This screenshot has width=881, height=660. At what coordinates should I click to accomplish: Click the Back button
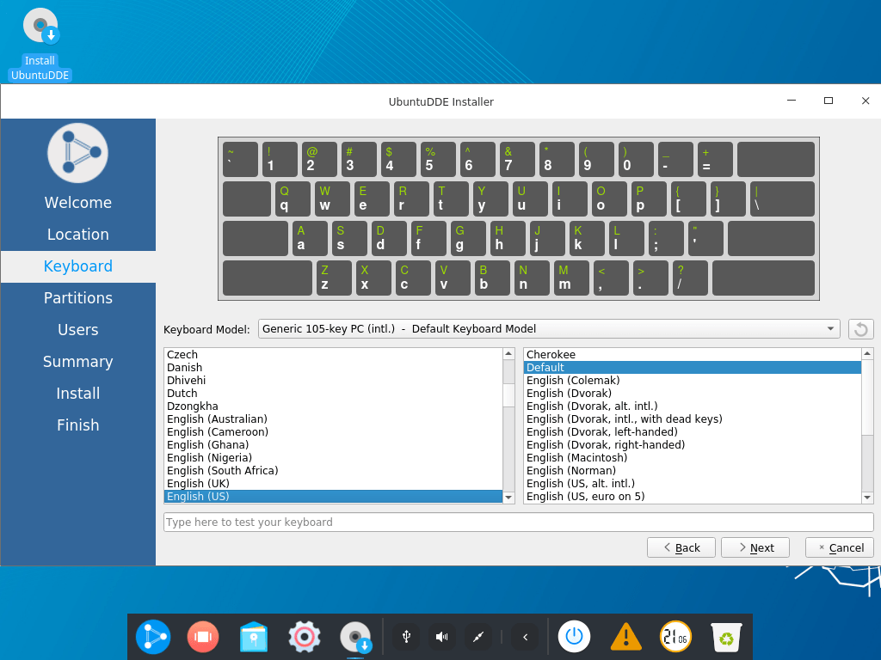[681, 547]
